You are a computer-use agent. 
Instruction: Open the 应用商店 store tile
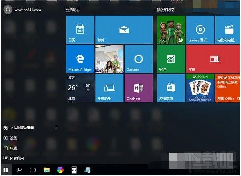click(171, 88)
